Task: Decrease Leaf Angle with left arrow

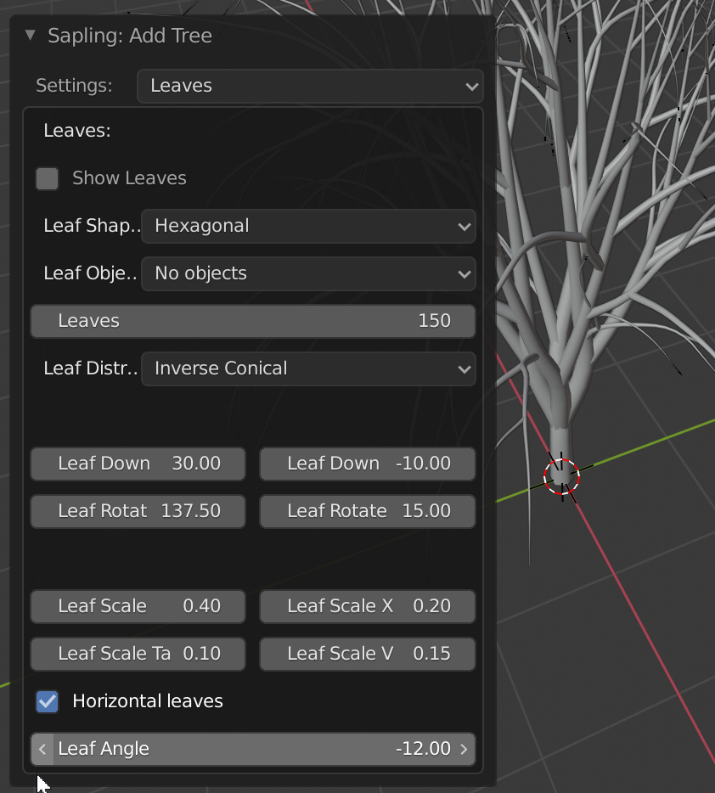Action: pos(42,749)
